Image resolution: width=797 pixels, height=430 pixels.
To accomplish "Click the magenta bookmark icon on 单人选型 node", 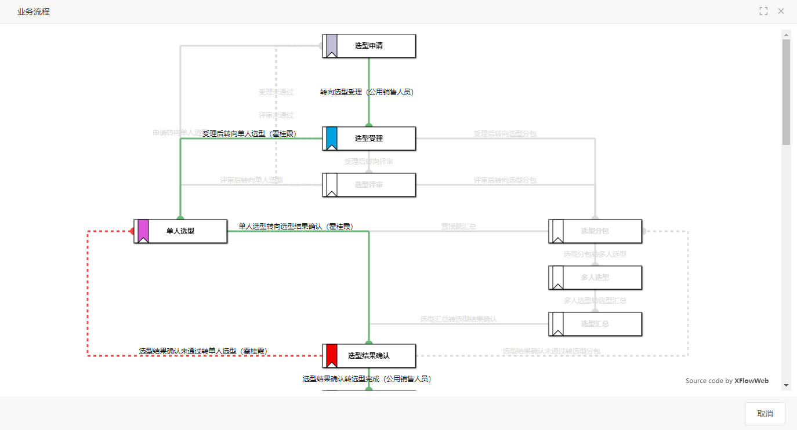I will pyautogui.click(x=143, y=231).
